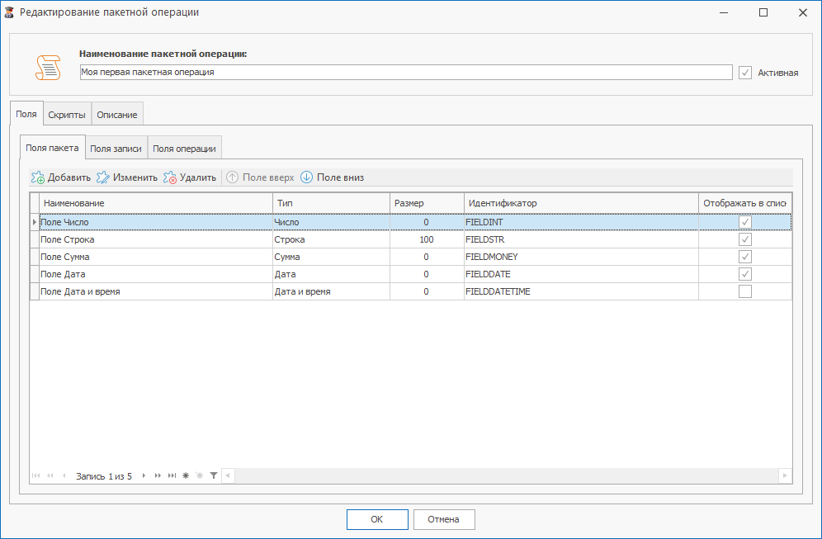Set a bookmark with navigator star icon

[x=186, y=475]
